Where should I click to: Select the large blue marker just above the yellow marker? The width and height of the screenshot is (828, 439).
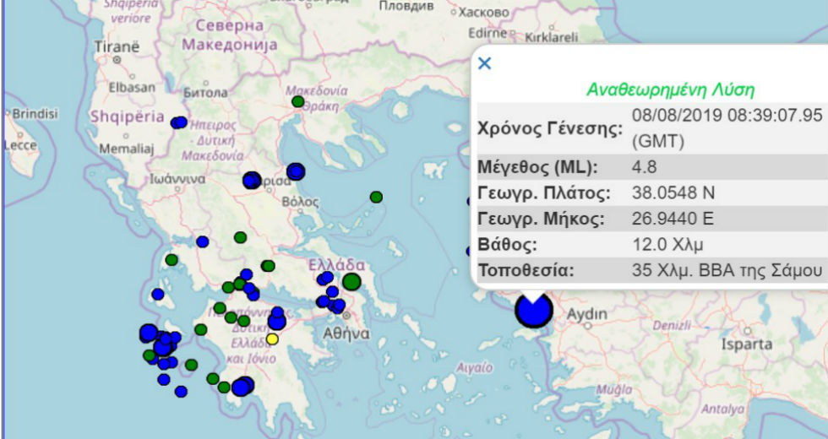click(x=277, y=321)
